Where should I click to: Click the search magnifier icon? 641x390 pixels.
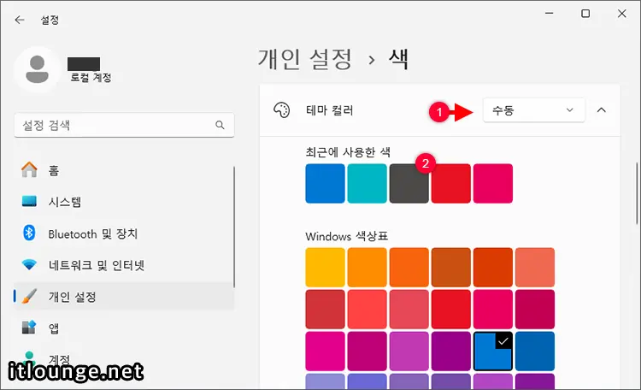(x=220, y=125)
